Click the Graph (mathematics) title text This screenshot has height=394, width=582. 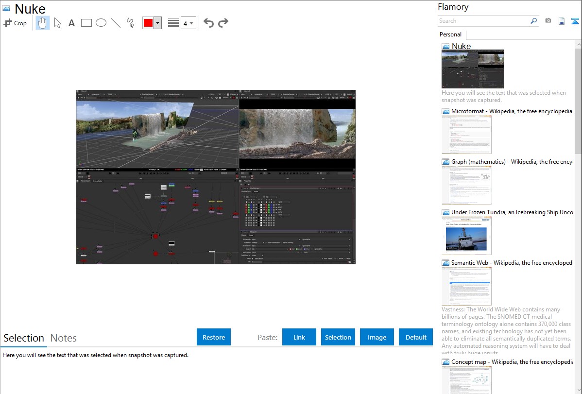coord(512,162)
